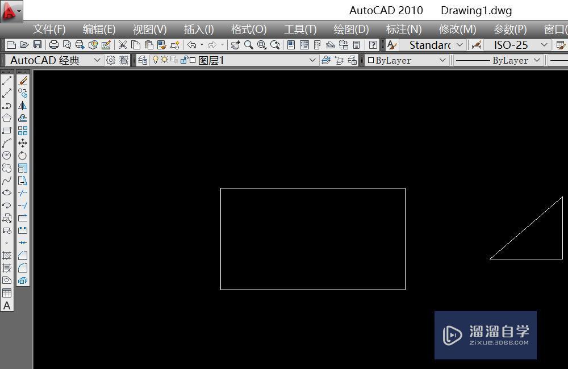This screenshot has height=369, width=568.
Task: Select the Mirror tool
Action: [23, 106]
